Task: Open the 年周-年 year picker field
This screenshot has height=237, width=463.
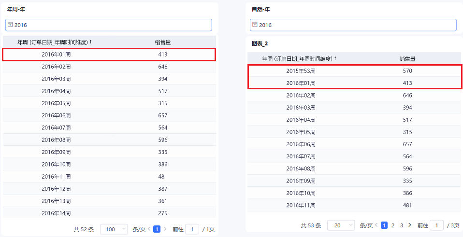Action: [x=109, y=25]
